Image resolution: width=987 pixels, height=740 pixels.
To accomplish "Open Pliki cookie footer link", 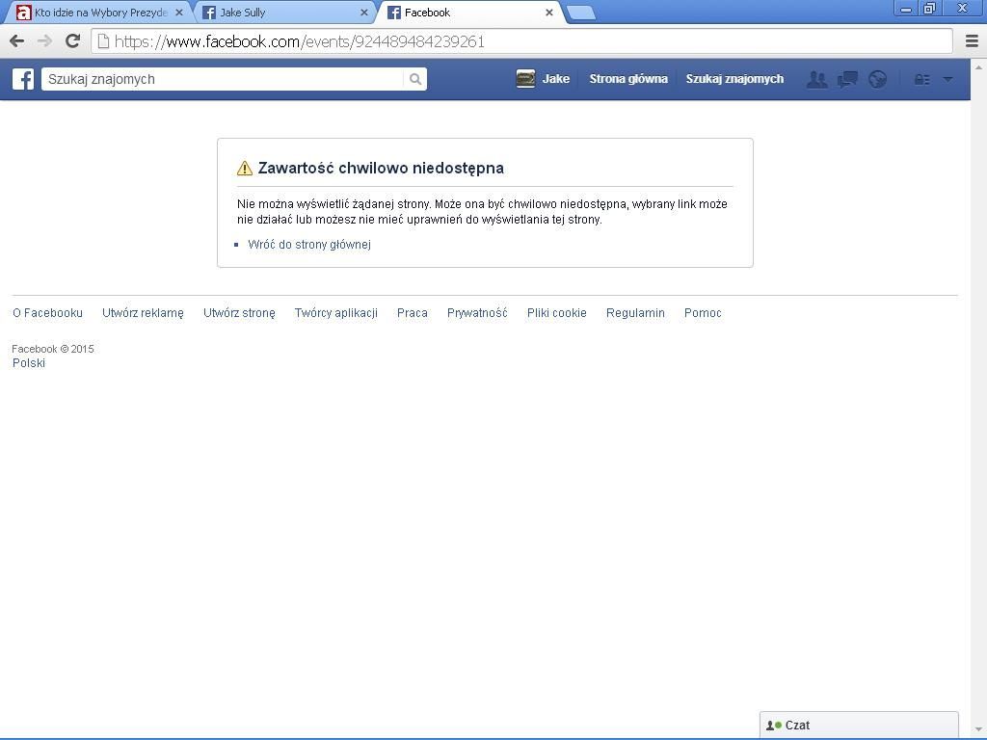I will 556,313.
